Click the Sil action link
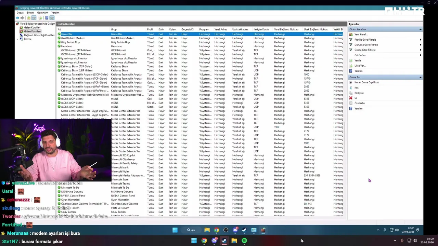 point(356,98)
